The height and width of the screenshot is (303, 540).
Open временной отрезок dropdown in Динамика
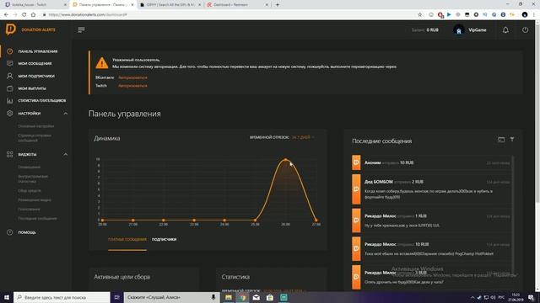tap(302, 137)
